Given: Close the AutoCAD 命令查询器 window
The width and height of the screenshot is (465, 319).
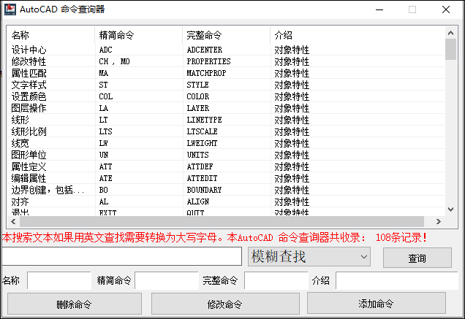Looking at the screenshot, I should (x=446, y=9).
